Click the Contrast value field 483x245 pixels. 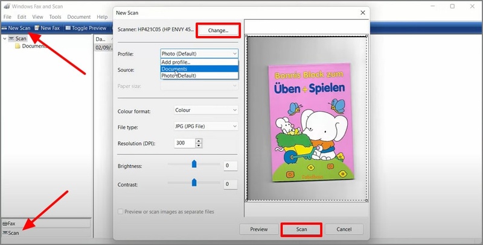tap(231, 184)
